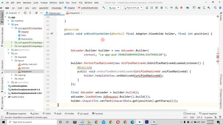This screenshot has height=125, width=223.
Task: Click the CRLF line separator entry
Action: pyautogui.click(x=192, y=117)
